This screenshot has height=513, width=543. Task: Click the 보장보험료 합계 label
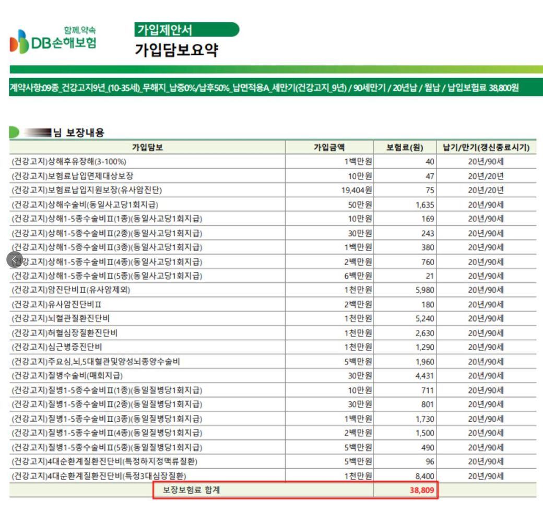(192, 490)
